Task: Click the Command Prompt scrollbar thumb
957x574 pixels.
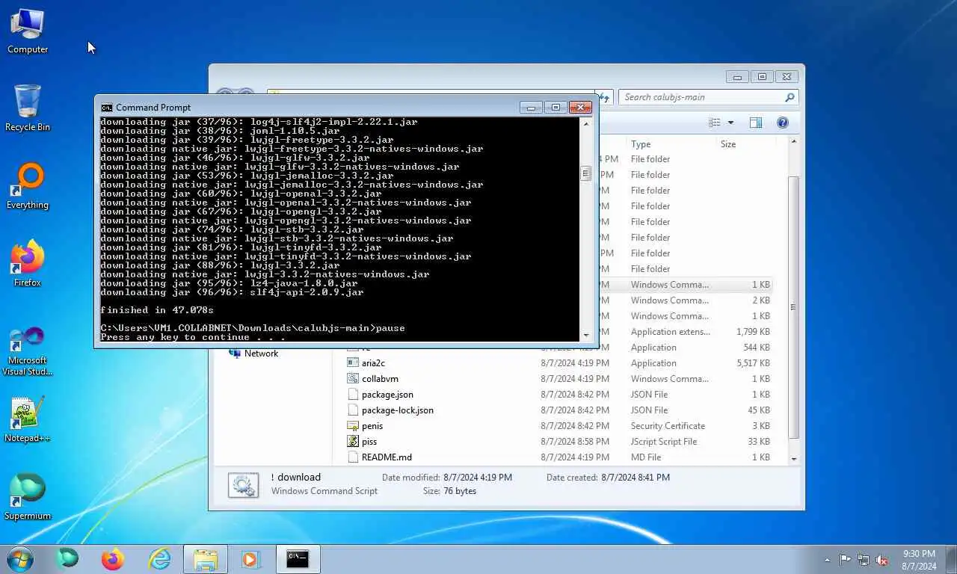Action: coord(585,173)
